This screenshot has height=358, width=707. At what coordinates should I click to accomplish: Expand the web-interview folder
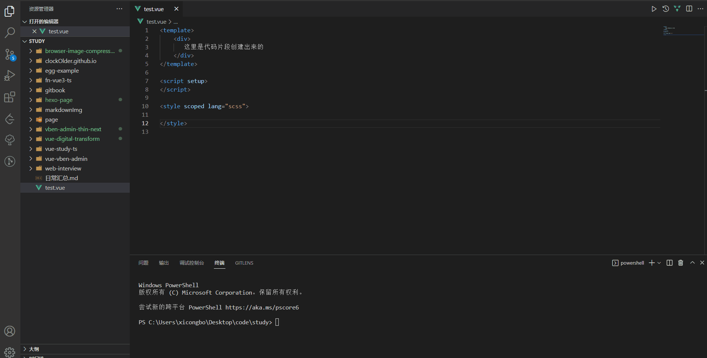pos(75,169)
